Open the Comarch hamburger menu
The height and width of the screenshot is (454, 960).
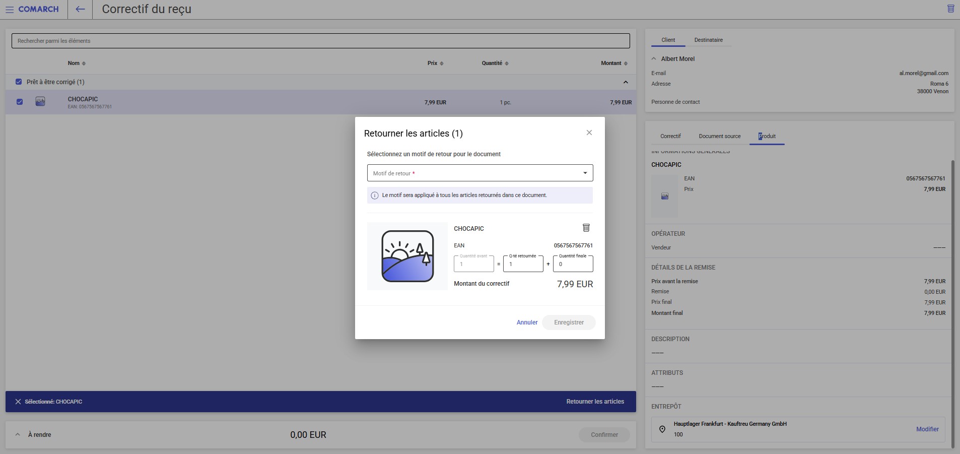coord(10,10)
